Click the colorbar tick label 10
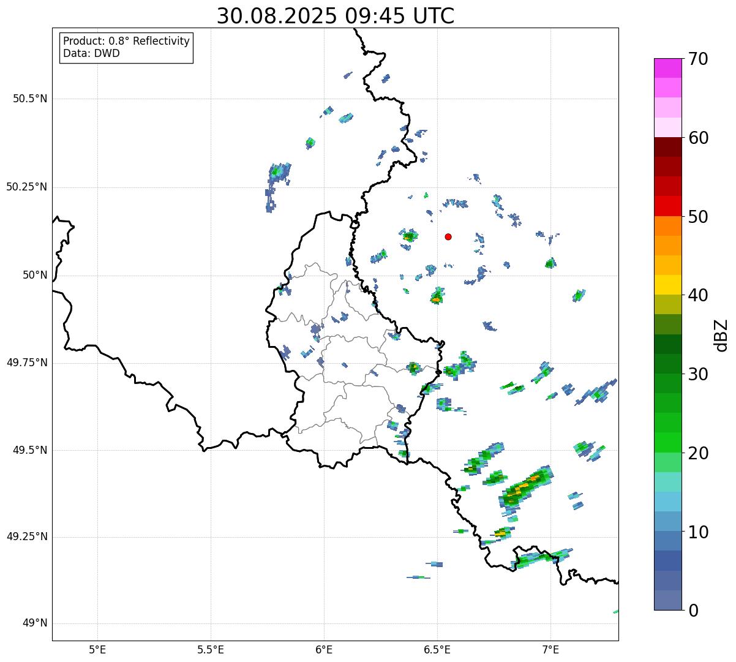 pyautogui.click(x=698, y=532)
